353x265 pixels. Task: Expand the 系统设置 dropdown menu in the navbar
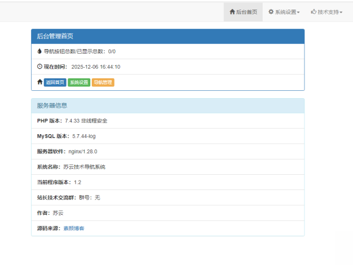click(x=284, y=12)
